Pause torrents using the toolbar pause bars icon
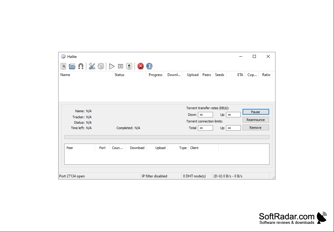The image size is (334, 232). 121,66
